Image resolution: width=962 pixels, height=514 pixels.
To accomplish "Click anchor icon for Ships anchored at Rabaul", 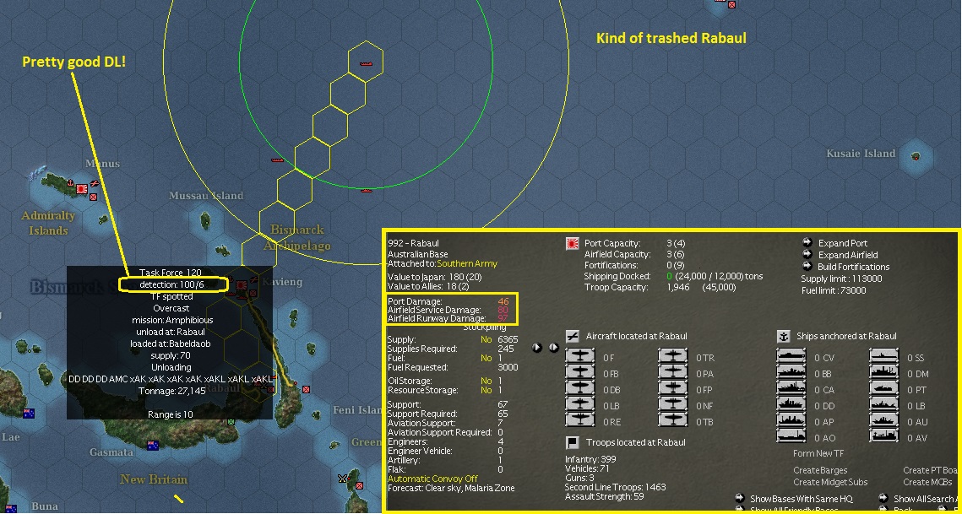I will [783, 336].
